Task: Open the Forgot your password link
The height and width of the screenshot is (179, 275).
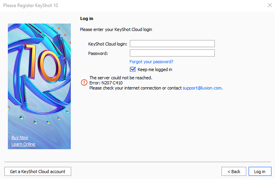Action: 151,62
